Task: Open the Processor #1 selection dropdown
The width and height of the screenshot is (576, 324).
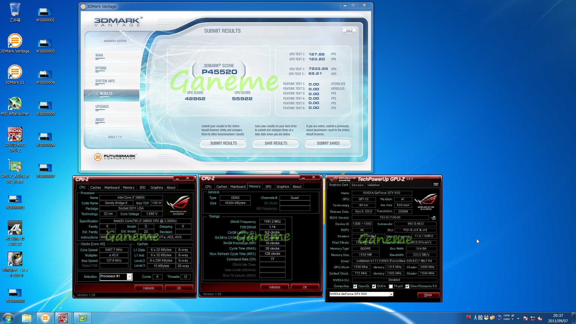Action: click(x=129, y=277)
